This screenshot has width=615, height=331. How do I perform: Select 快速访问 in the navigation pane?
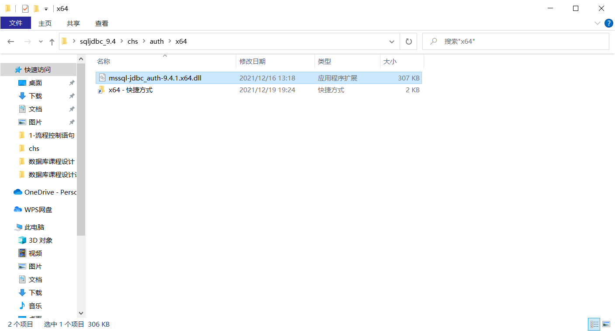tap(38, 70)
